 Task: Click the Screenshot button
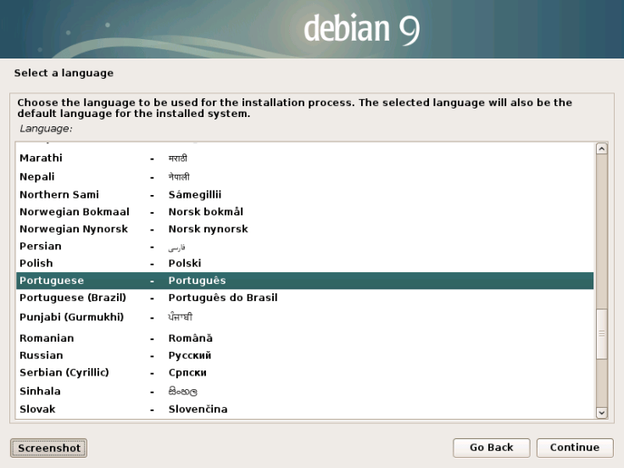click(49, 448)
